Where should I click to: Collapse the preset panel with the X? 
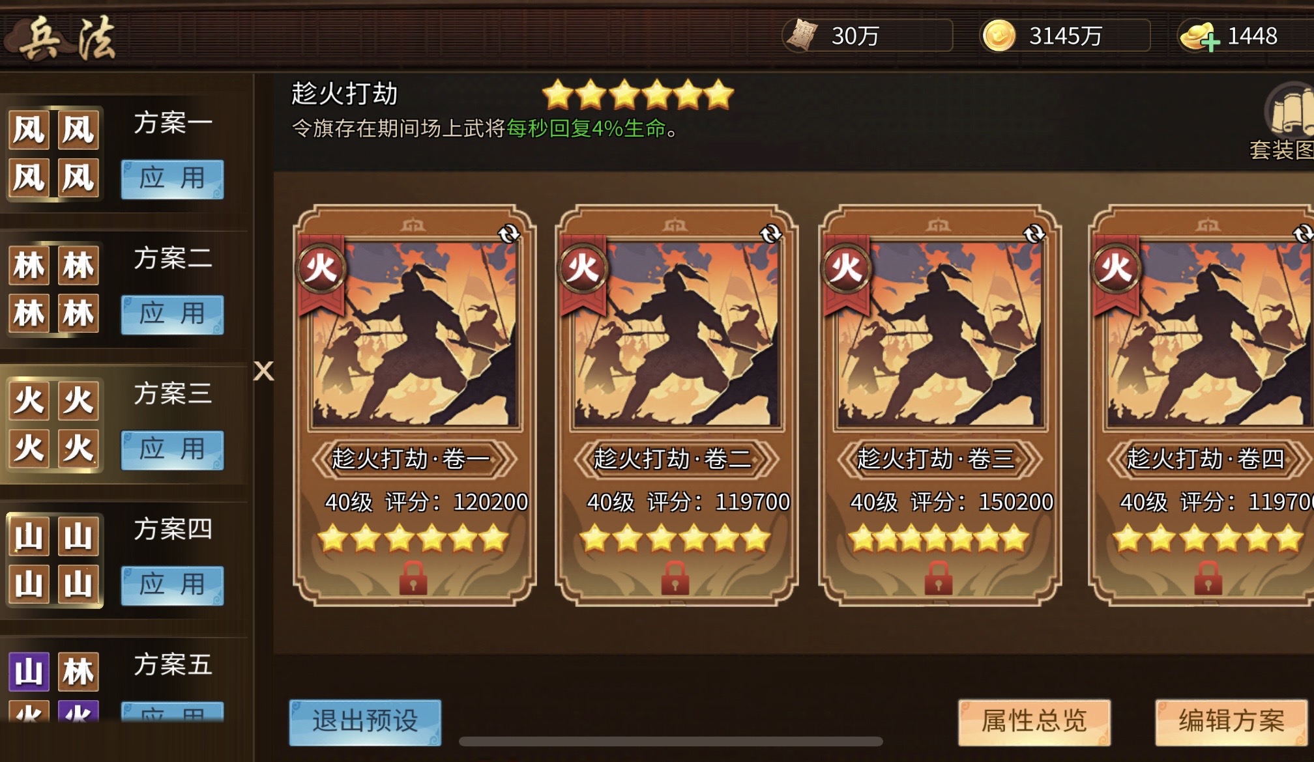(x=263, y=371)
